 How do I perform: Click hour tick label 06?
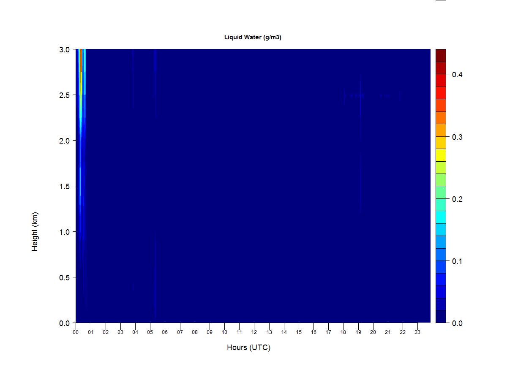(x=165, y=332)
